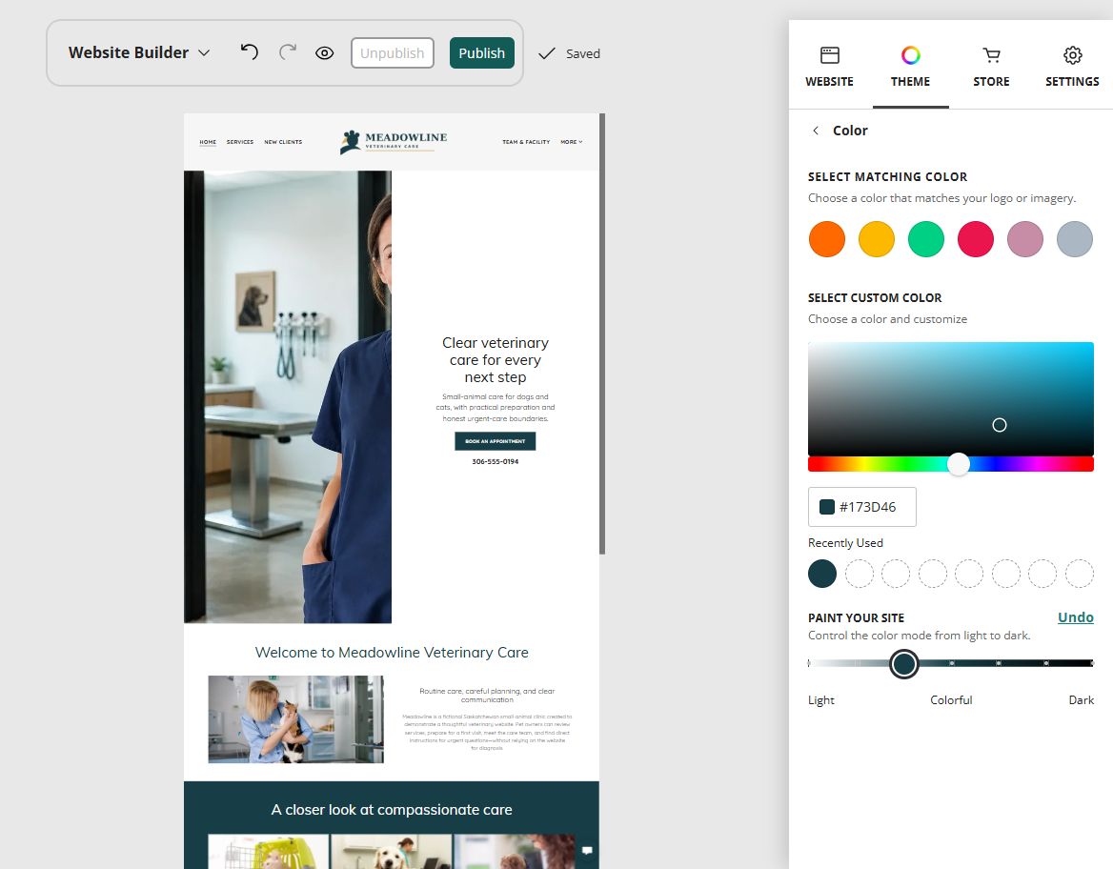The height and width of the screenshot is (869, 1113).
Task: Open New Clients in preview navigation
Action: [x=283, y=142]
